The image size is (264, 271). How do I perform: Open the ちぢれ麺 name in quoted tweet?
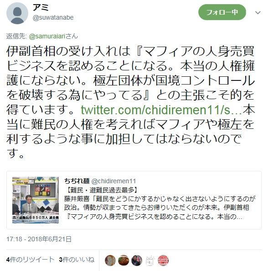tap(77, 181)
